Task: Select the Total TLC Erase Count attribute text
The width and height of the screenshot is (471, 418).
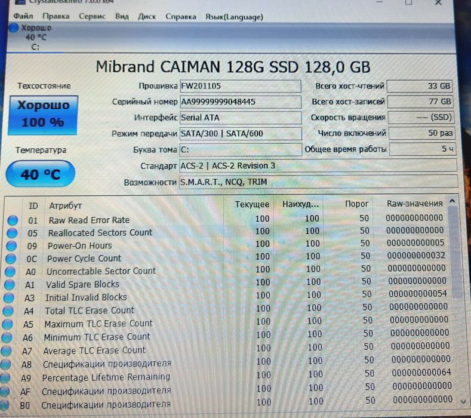Action: coord(90,311)
